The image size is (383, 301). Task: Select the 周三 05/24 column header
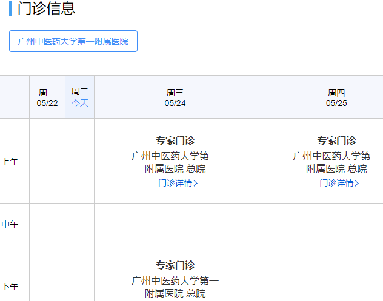point(175,98)
